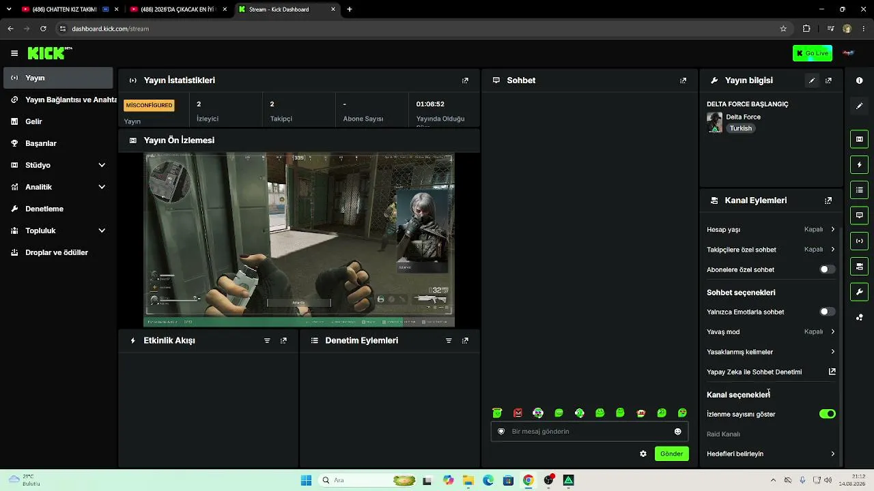Toggle the stream preview widget icon in right rail

(x=859, y=139)
